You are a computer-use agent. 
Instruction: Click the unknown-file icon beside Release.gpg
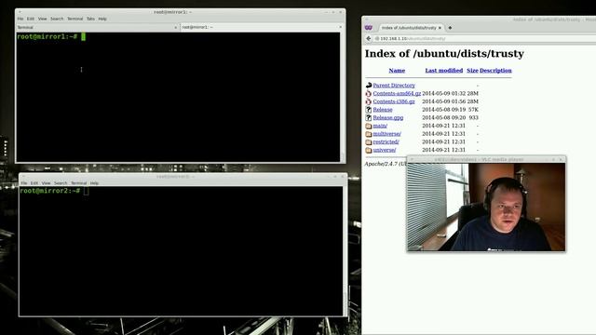pos(369,118)
